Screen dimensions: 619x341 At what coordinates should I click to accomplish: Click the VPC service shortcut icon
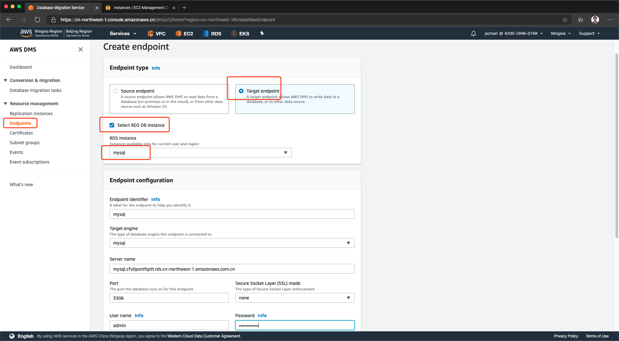(150, 34)
